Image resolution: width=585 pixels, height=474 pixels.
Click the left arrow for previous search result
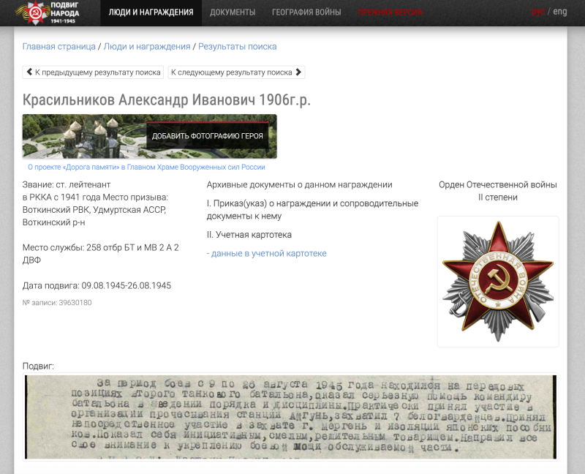(30, 72)
